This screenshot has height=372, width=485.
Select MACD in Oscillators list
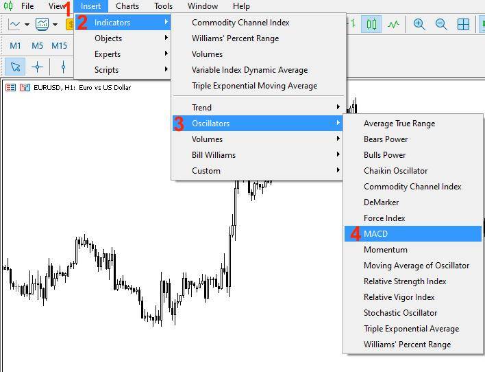point(413,234)
